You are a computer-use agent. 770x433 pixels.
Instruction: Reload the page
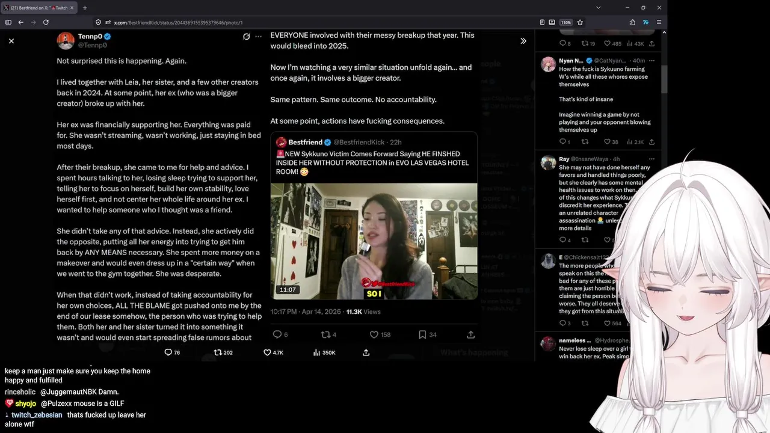click(x=46, y=22)
